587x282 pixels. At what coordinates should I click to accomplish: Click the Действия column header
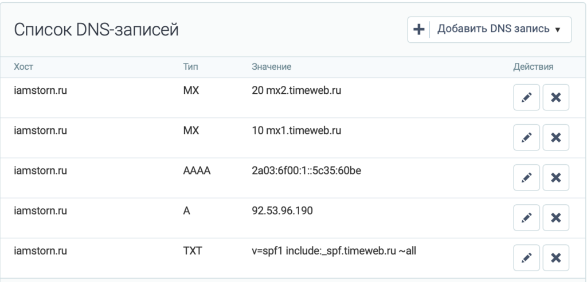click(533, 67)
